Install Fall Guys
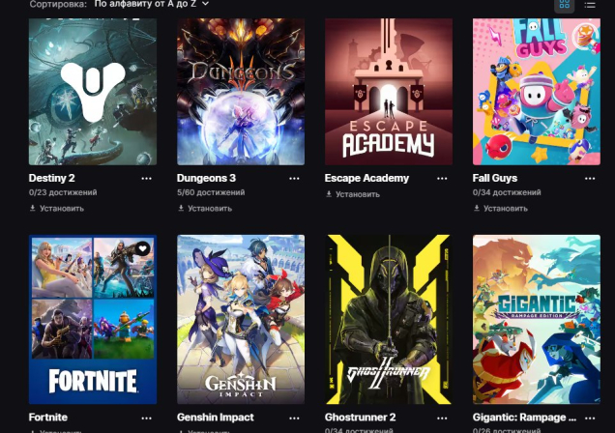 [x=501, y=209]
